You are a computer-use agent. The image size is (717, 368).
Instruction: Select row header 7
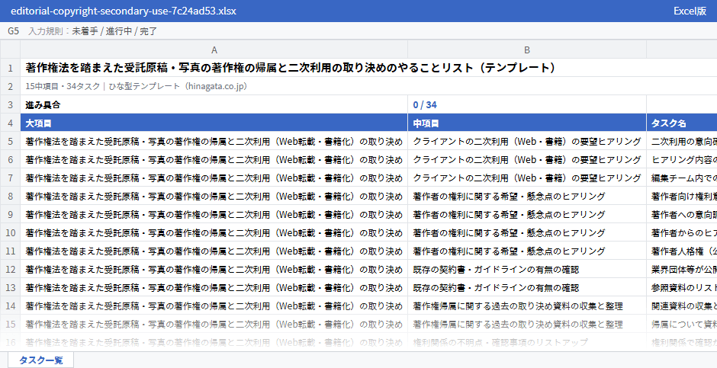click(x=10, y=178)
